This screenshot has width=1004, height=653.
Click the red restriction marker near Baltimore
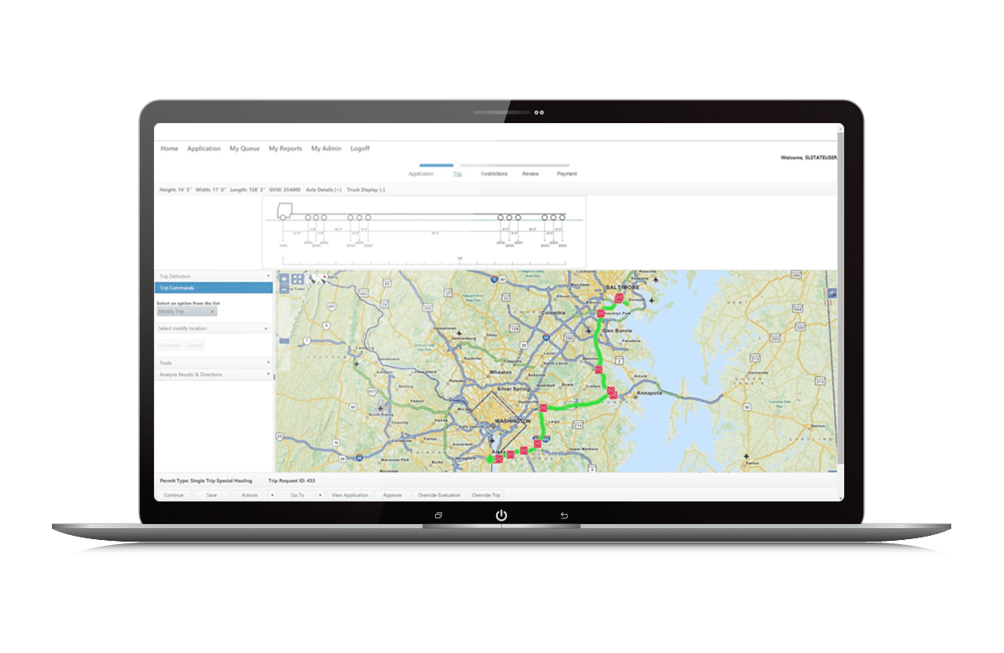[x=618, y=297]
